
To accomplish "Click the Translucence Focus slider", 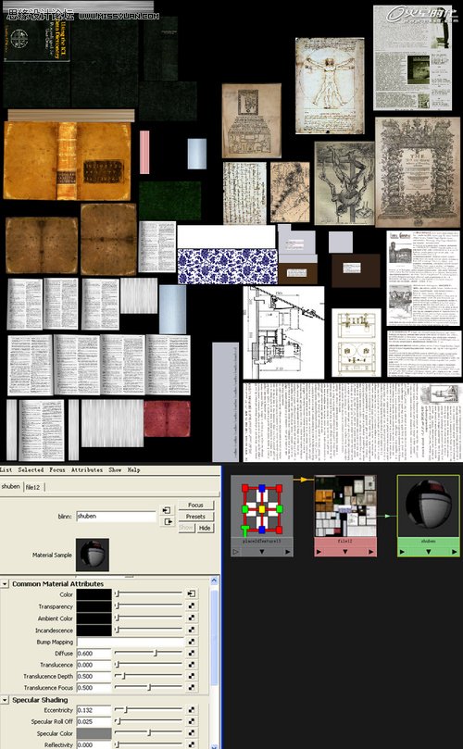I will (148, 688).
